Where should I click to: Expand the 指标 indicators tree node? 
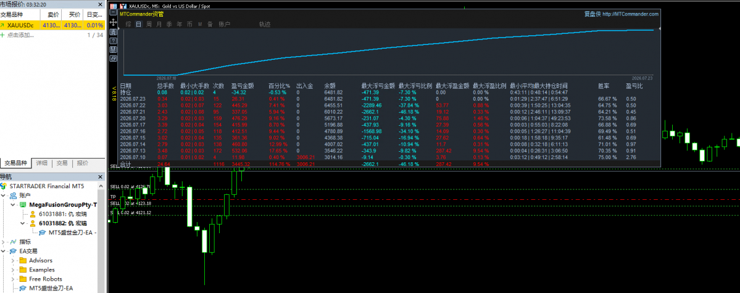[x=4, y=242]
